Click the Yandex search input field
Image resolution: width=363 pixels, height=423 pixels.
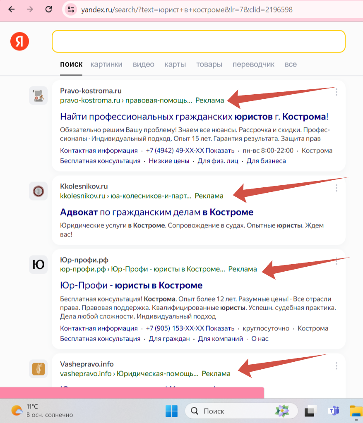198,41
